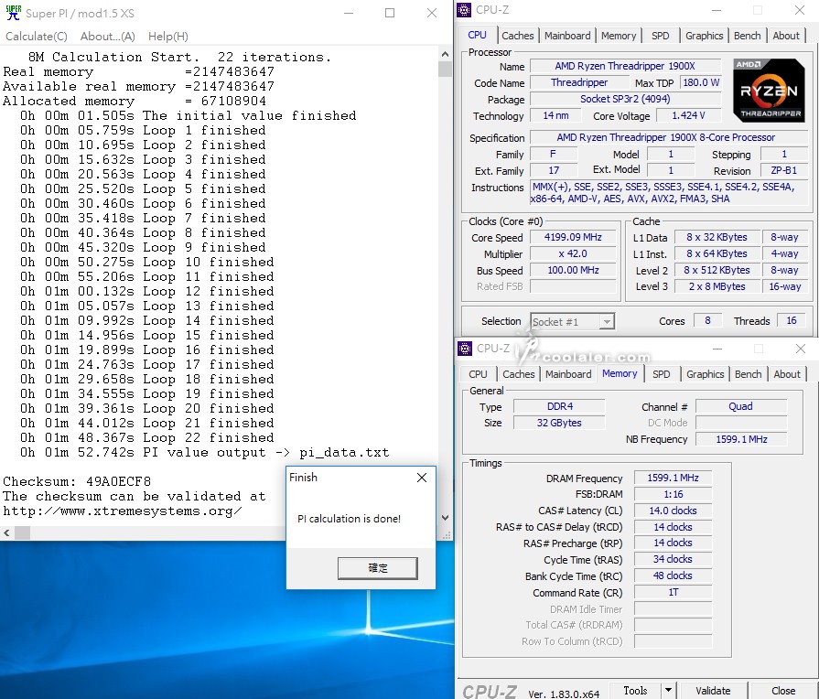Close the lower CPU-Z window
The width and height of the screenshot is (819, 699).
801,349
